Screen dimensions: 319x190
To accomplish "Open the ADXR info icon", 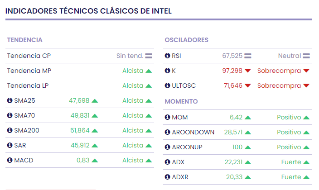I will pos(167,177).
